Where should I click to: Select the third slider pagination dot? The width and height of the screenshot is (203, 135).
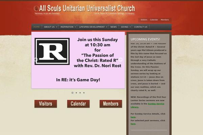pyautogui.click(x=80, y=93)
